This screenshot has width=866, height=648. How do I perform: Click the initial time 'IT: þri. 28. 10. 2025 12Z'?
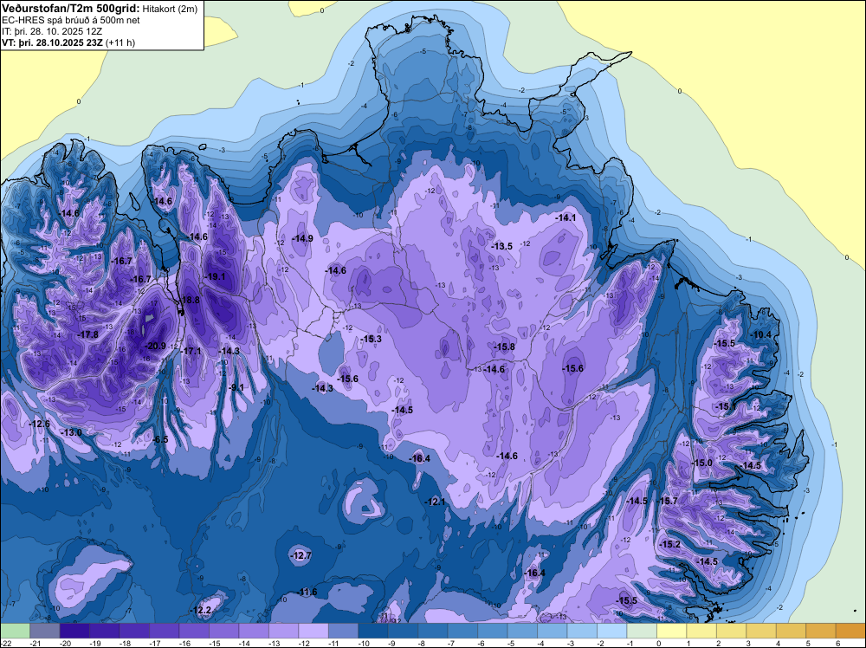coord(52,31)
